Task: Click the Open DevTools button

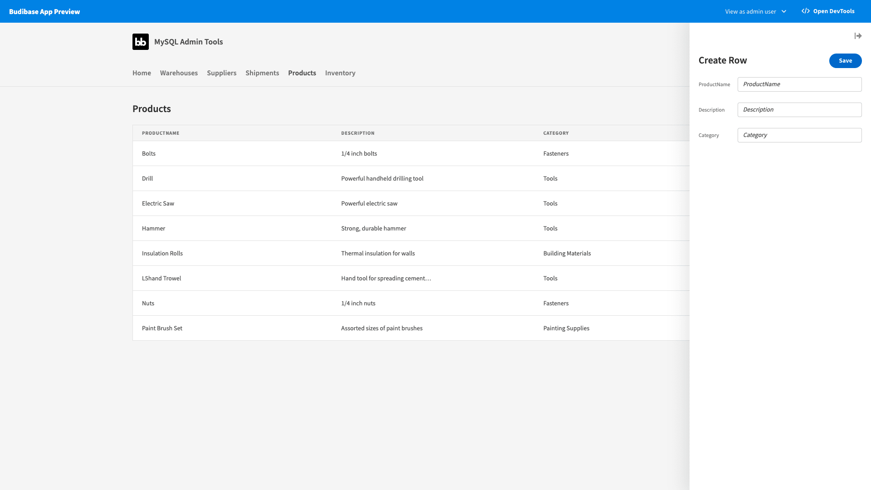Action: [x=828, y=11]
